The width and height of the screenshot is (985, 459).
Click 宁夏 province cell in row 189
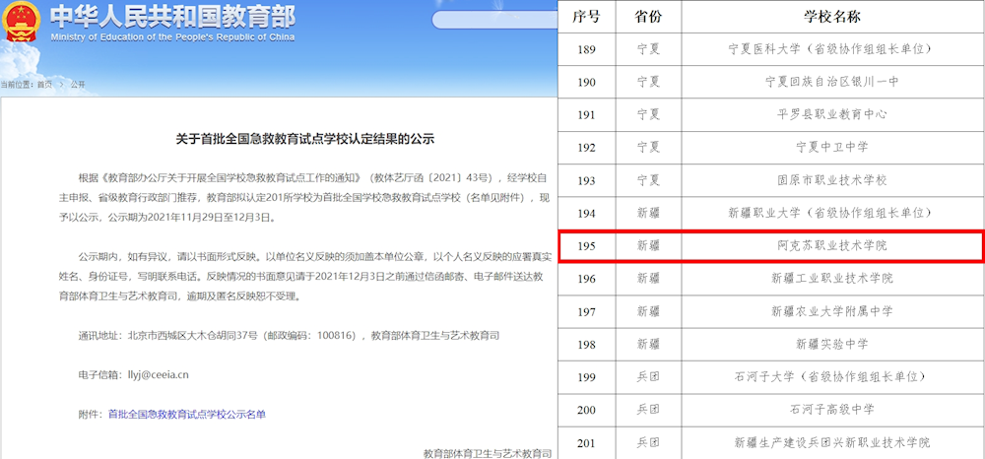tap(648, 49)
